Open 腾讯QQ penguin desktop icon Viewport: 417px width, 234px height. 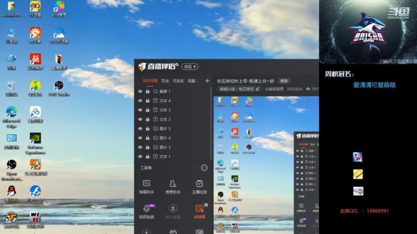point(11,194)
